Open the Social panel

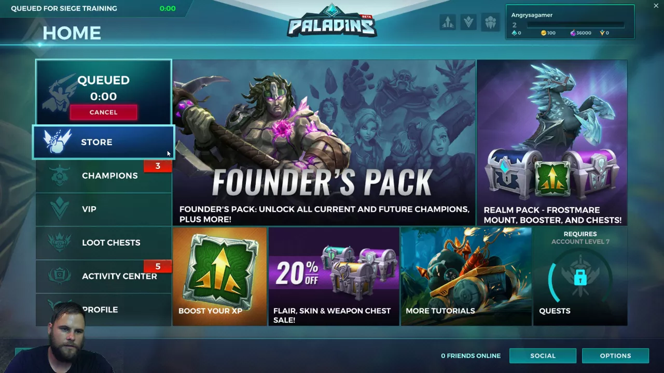543,356
